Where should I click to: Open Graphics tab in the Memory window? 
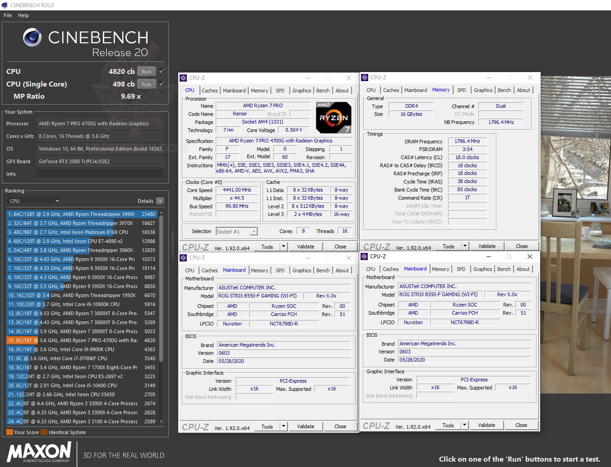click(x=483, y=90)
